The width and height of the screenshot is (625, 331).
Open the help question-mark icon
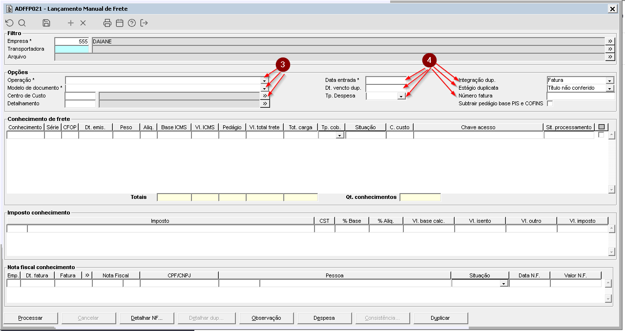[x=132, y=23]
